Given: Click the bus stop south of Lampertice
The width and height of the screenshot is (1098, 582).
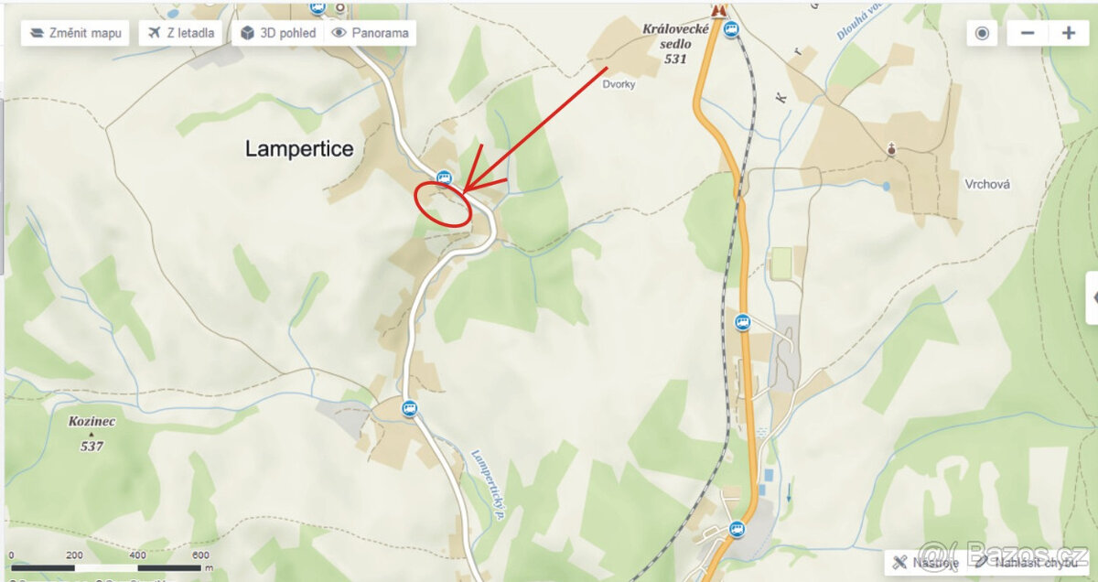Looking at the screenshot, I should click(x=410, y=408).
